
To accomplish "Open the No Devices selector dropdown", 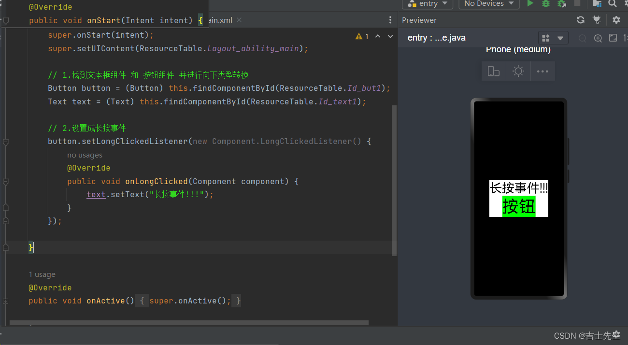I will click(489, 3).
